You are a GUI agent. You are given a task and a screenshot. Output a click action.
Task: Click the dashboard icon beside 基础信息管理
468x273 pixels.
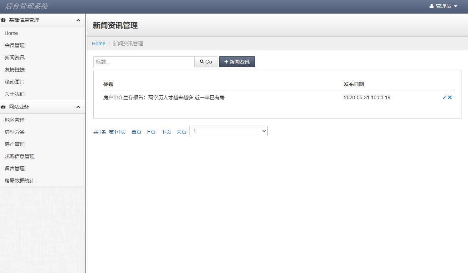point(4,20)
